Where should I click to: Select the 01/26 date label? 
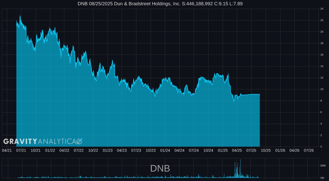(280, 150)
